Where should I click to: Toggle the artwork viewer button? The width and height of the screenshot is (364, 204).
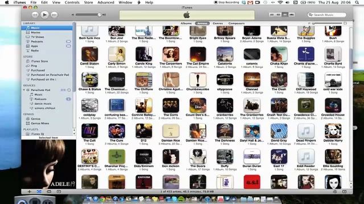59,192
